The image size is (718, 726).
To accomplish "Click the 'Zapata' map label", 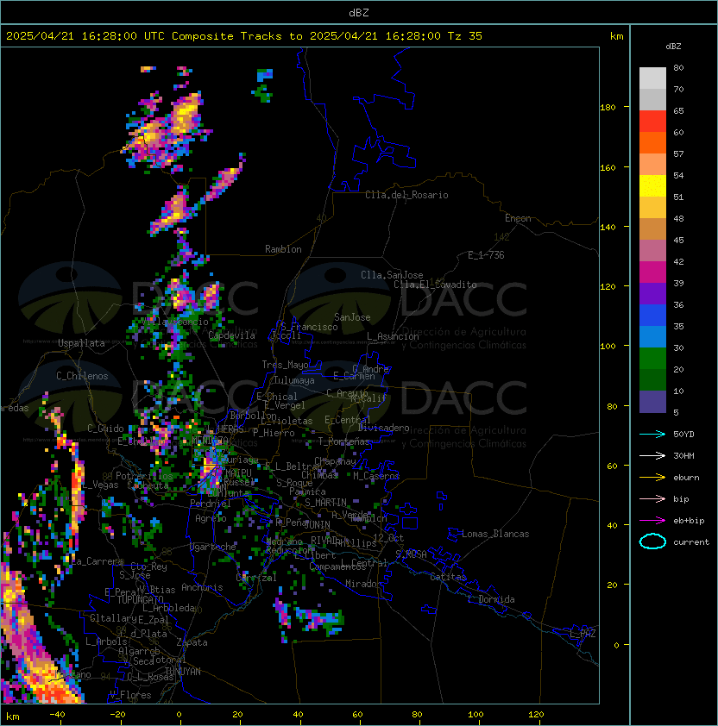I will [x=192, y=642].
